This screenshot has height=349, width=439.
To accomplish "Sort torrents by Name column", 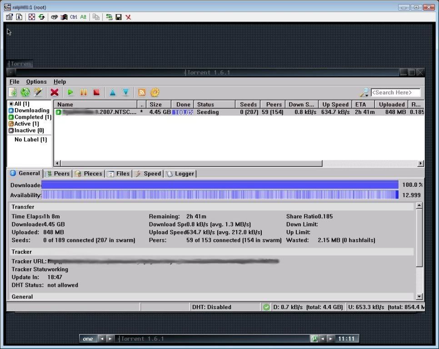I will 95,105.
